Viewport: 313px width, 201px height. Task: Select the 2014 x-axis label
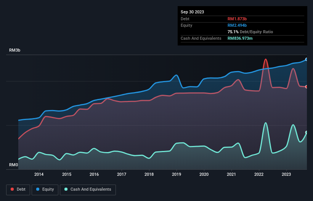[x=39, y=174]
